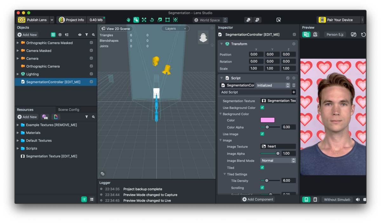This screenshot has width=381, height=223.
Task: Switch Resources to list view
Action: 84,199
